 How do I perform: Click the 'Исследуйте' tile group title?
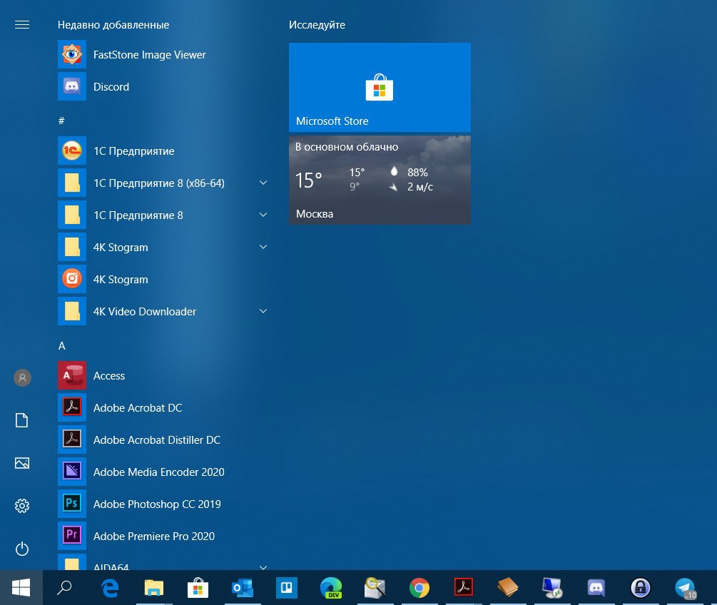(317, 25)
